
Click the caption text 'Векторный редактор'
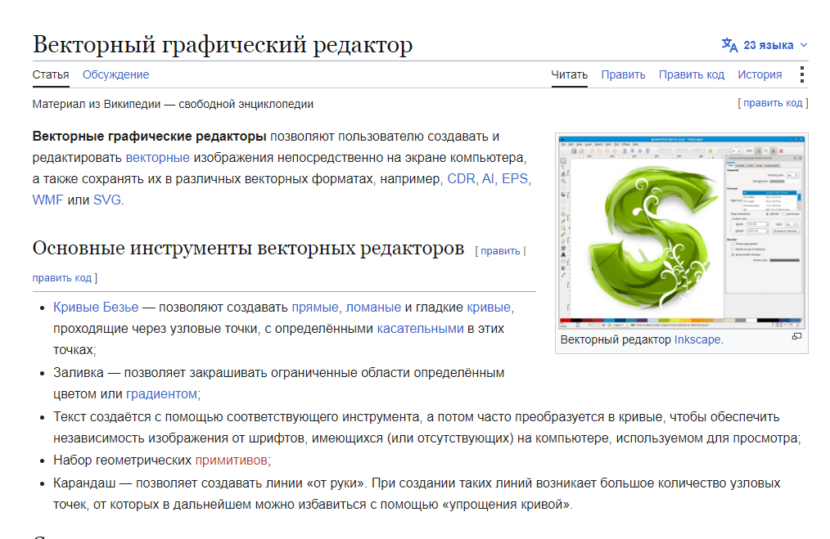tap(616, 339)
